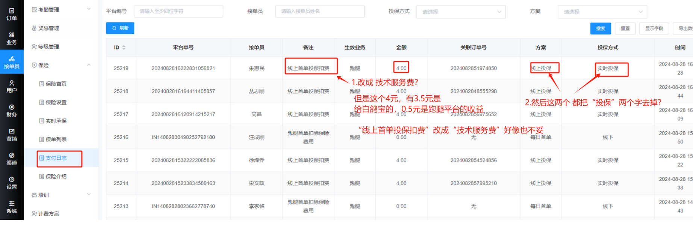
Task: Click 接单员 name 汪成刚
Action: click(x=257, y=137)
